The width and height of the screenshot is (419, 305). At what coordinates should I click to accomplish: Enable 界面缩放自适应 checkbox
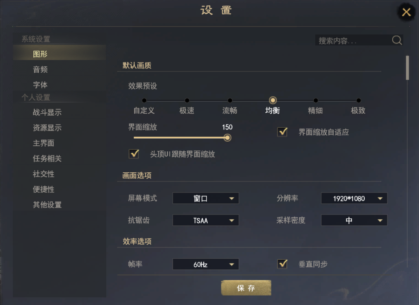282,132
